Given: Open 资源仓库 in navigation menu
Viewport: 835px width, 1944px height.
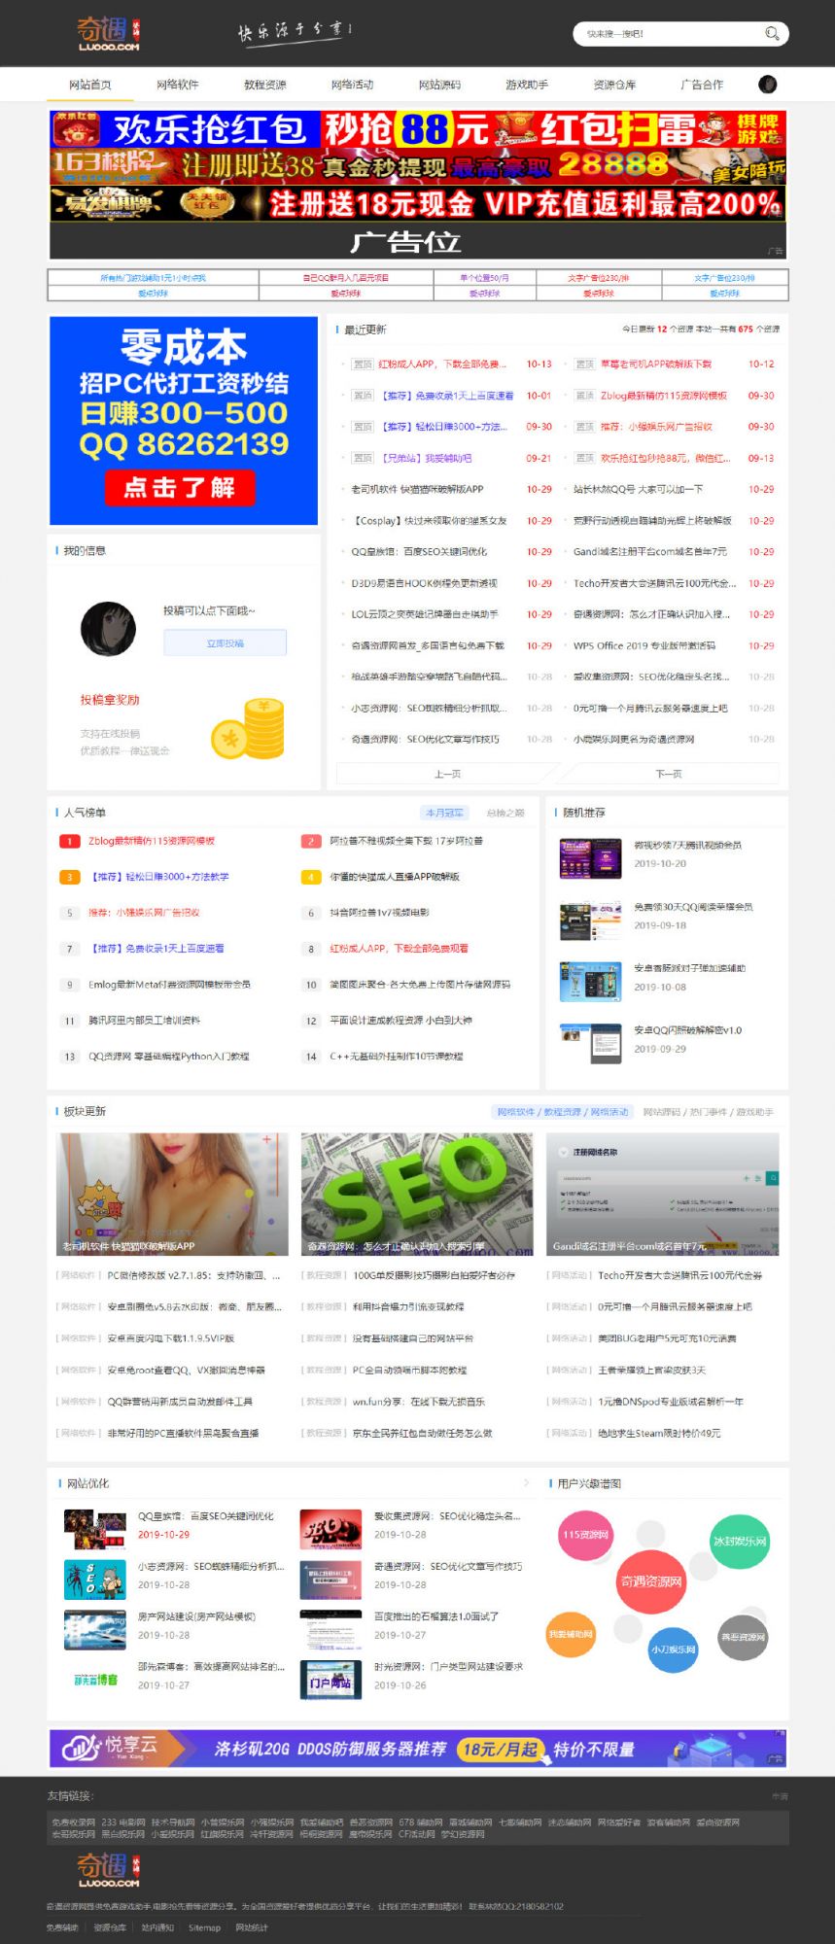Looking at the screenshot, I should tap(614, 85).
